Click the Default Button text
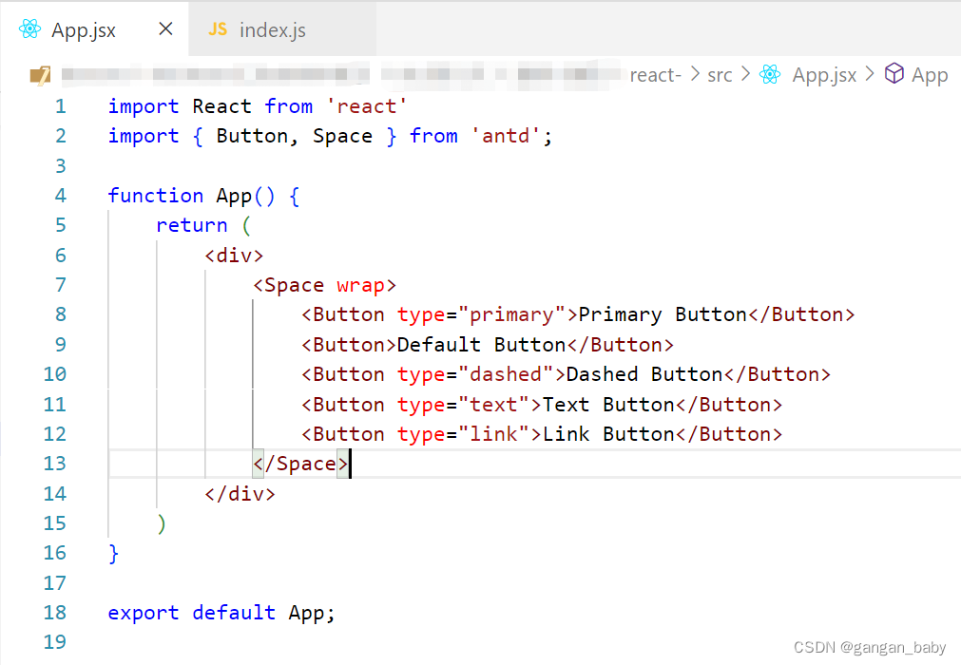The width and height of the screenshot is (961, 665). click(x=481, y=345)
